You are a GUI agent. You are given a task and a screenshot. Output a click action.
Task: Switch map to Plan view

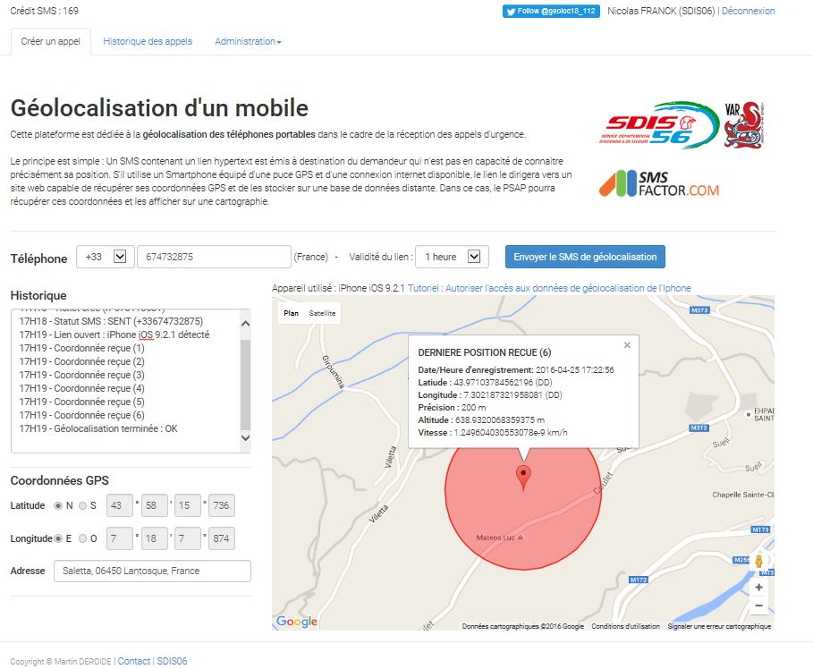(291, 313)
